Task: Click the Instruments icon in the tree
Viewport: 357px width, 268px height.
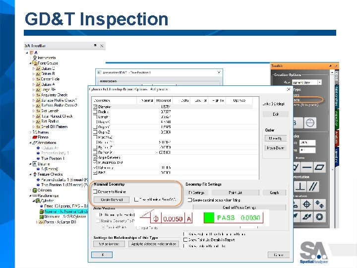Action: pos(35,58)
